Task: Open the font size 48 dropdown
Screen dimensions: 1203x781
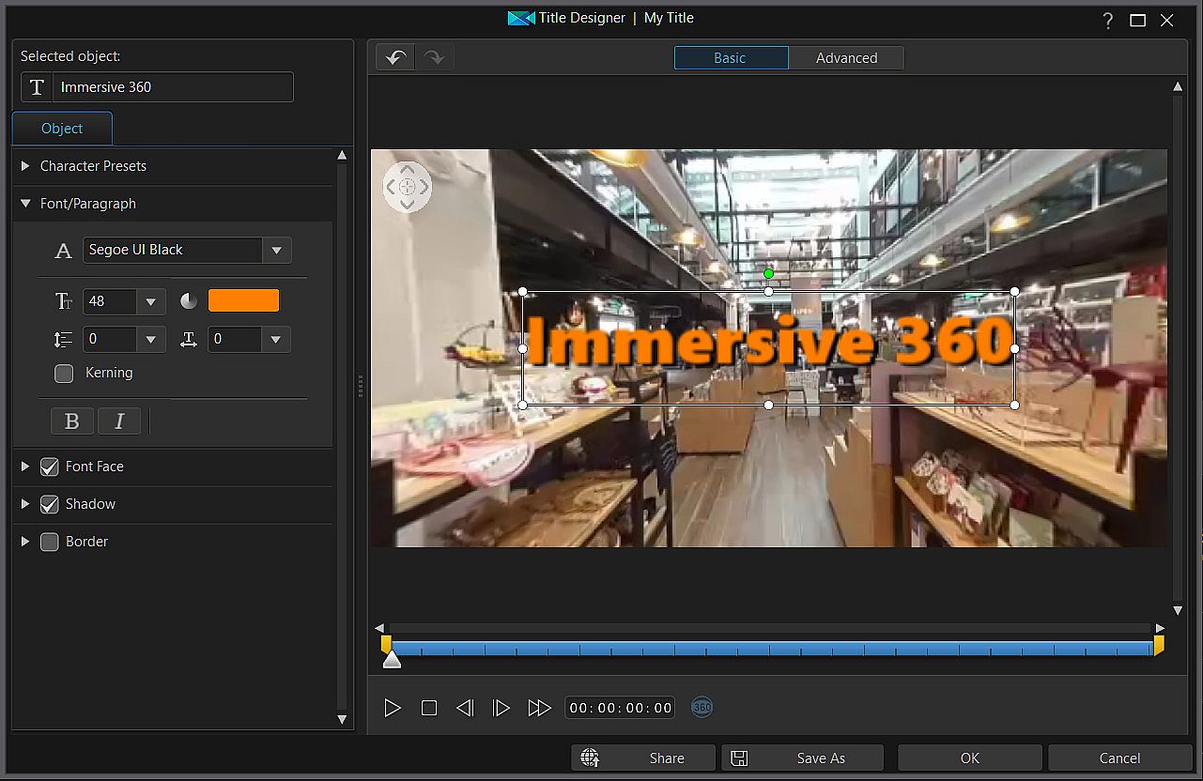Action: pyautogui.click(x=150, y=301)
